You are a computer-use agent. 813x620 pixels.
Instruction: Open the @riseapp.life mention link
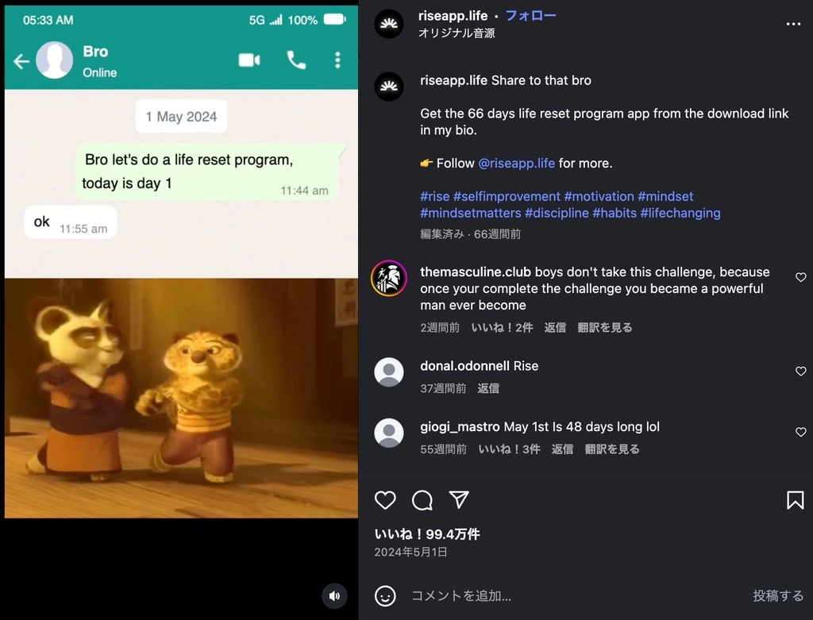click(x=516, y=164)
